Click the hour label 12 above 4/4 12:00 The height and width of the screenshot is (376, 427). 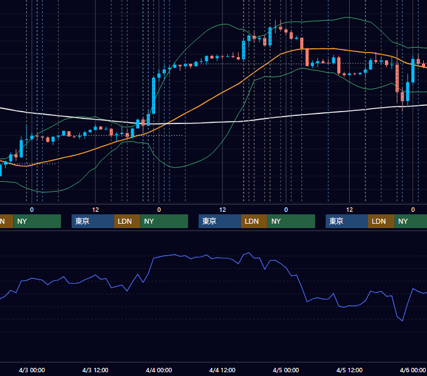pos(222,210)
